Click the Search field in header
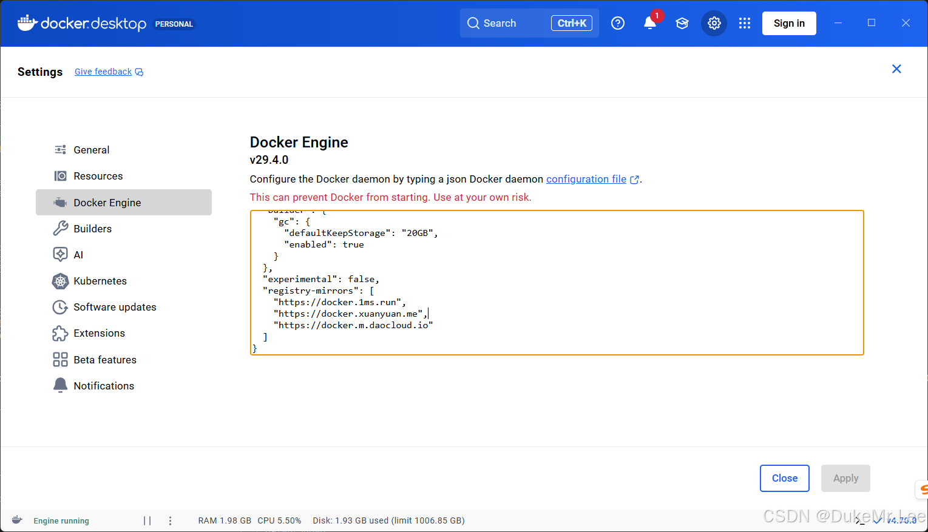 point(529,23)
